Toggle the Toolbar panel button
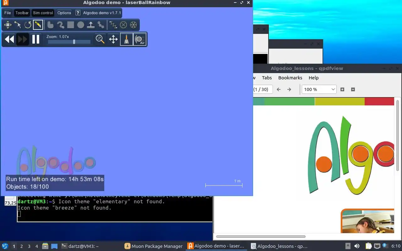 (22, 13)
